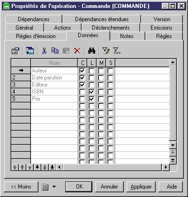This screenshot has height=197, width=188.
Task: Open the dropdown arrow beside Moins button
Action: point(54,187)
